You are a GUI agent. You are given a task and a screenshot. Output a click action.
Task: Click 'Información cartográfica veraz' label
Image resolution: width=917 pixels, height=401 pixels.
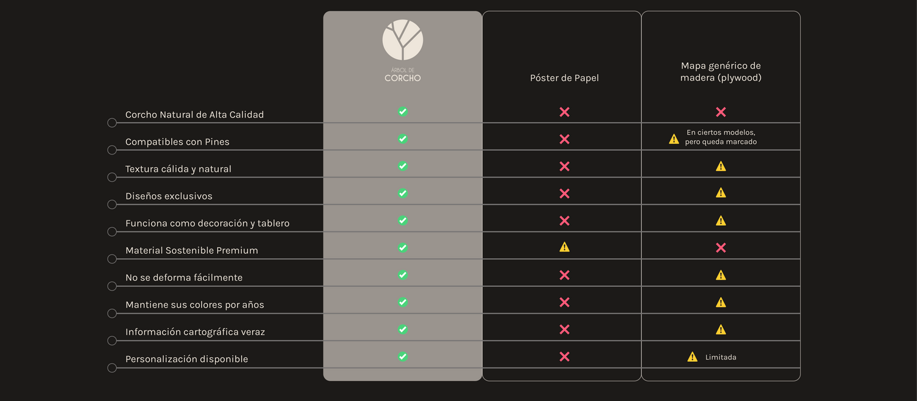coord(195,332)
